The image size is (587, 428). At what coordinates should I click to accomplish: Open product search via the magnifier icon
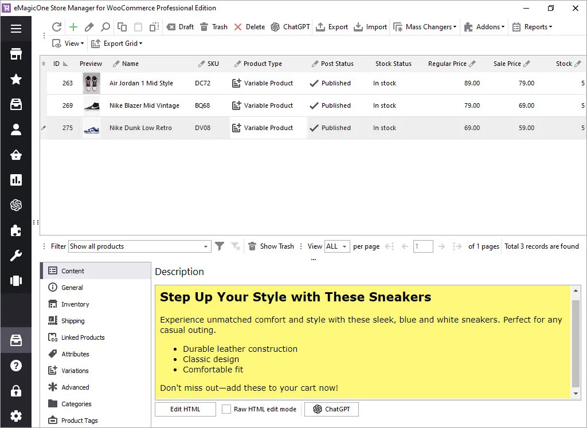[x=104, y=26]
